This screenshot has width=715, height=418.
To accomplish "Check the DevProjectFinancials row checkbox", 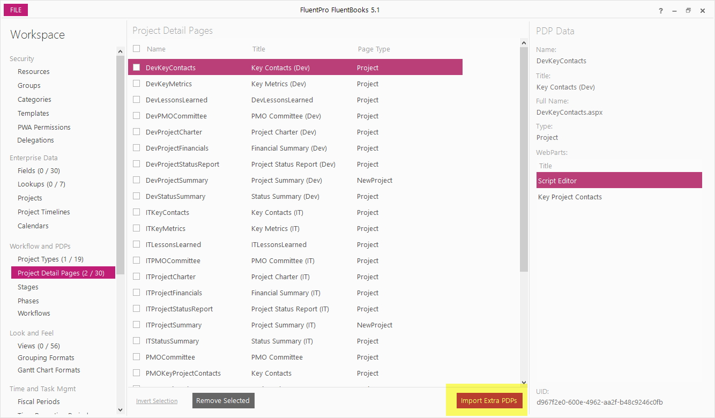I will 136,148.
